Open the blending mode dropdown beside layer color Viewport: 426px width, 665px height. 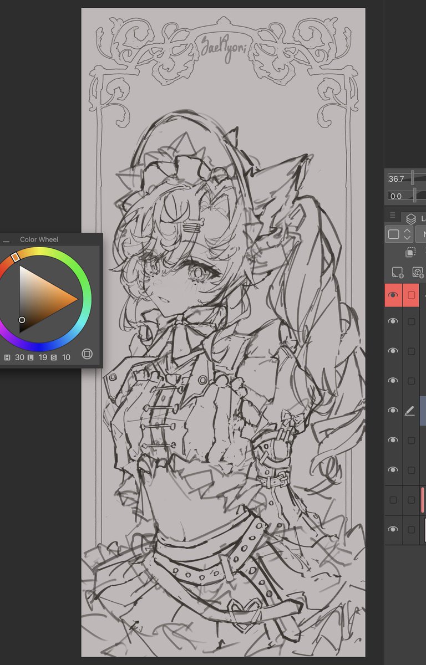click(x=420, y=234)
